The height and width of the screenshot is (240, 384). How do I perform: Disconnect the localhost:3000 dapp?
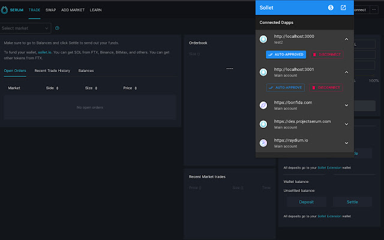(x=326, y=55)
